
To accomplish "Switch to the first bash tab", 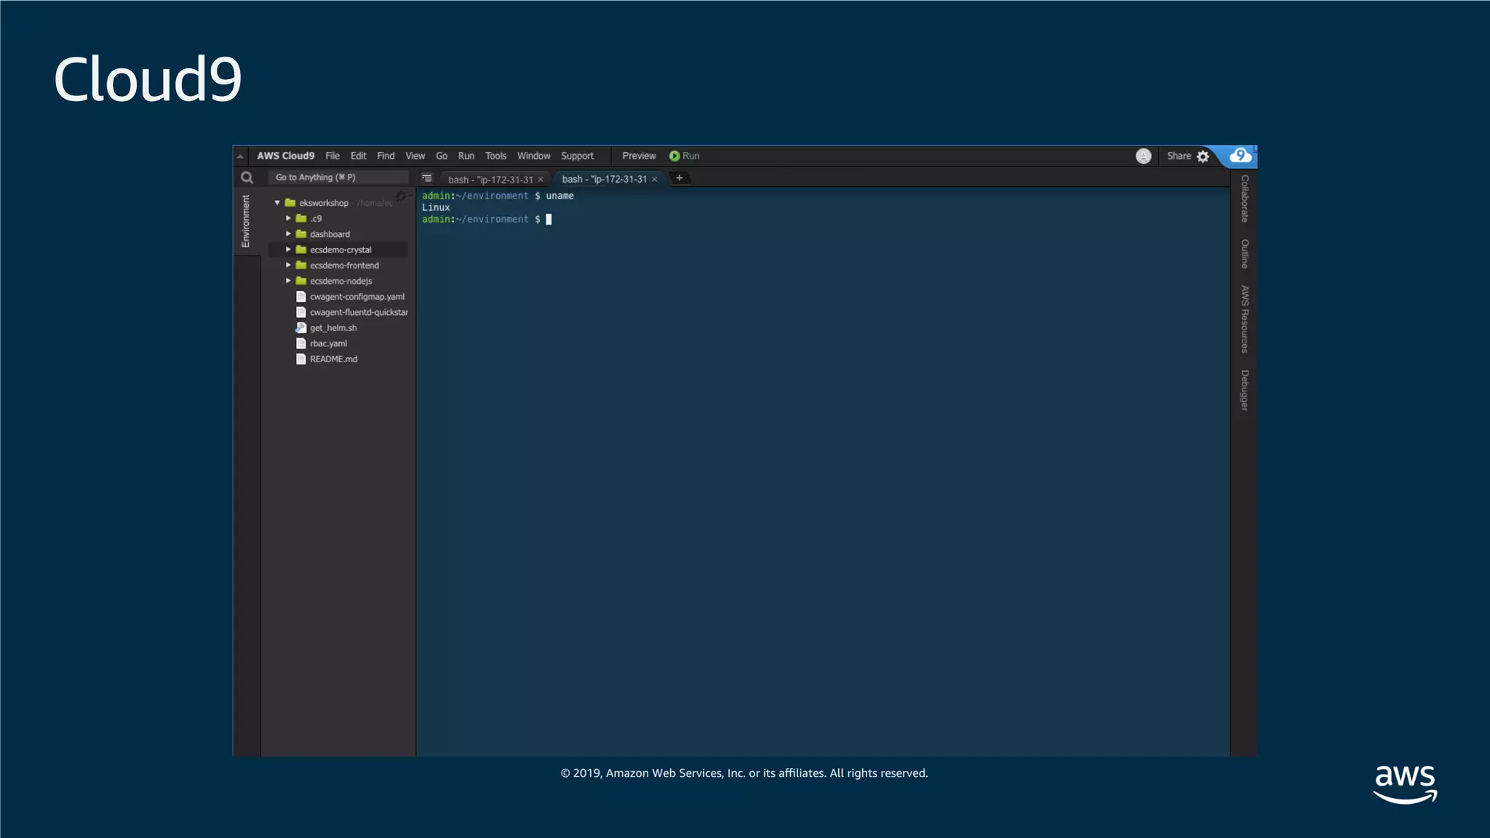I will (x=490, y=180).
